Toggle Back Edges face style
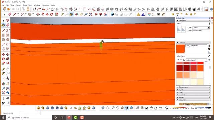214x120 pixels. (x=108, y=108)
